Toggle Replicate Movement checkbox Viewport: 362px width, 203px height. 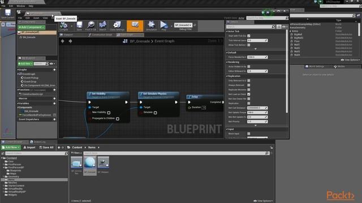pyautogui.click(x=249, y=90)
